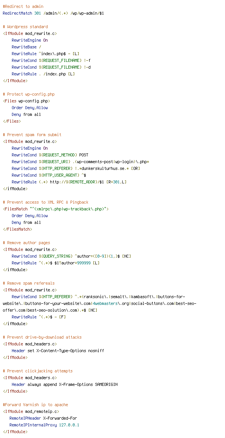Click the '4webmasters' text in referer list
Screen dimensions: 225x438
[x=105, y=303]
